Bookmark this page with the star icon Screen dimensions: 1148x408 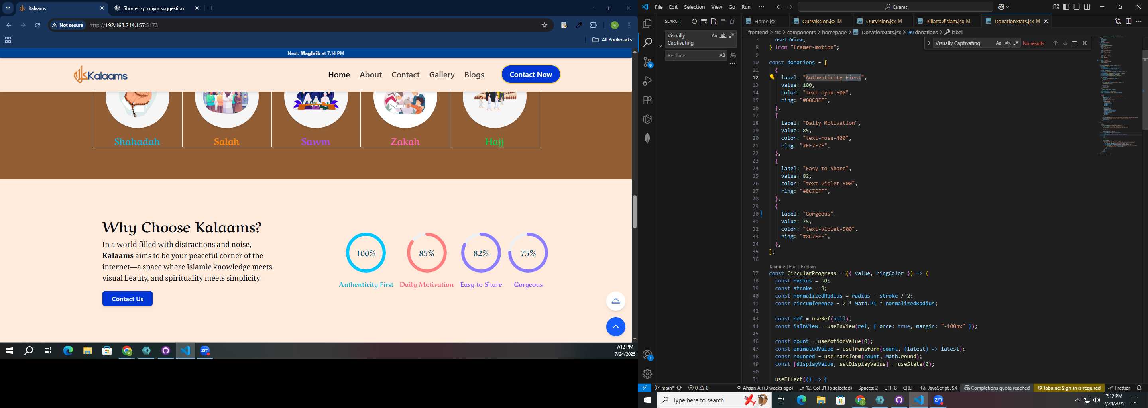[x=544, y=25]
